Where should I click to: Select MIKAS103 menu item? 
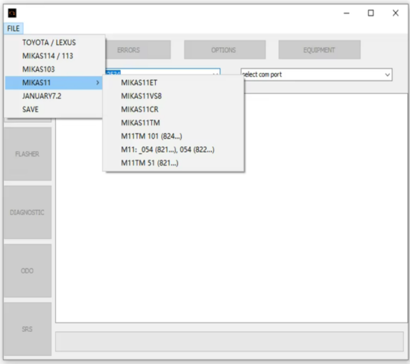[x=55, y=69]
